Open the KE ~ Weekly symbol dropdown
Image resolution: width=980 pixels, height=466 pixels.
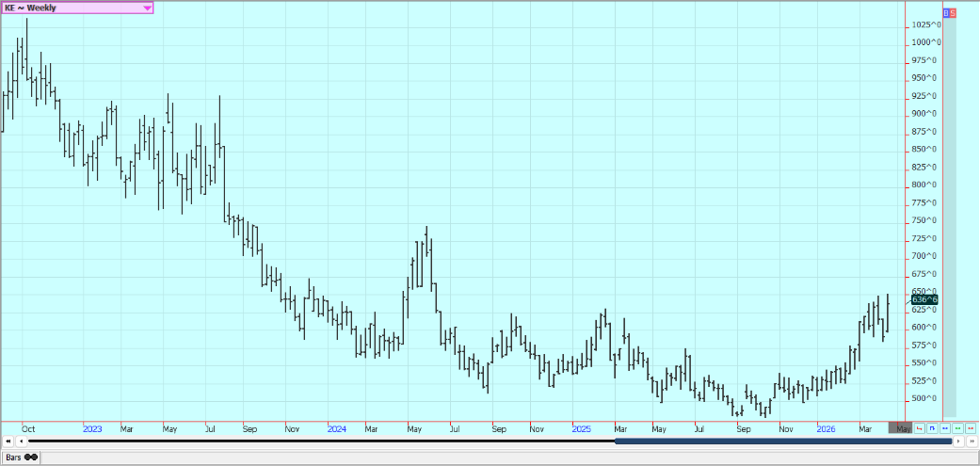(147, 8)
